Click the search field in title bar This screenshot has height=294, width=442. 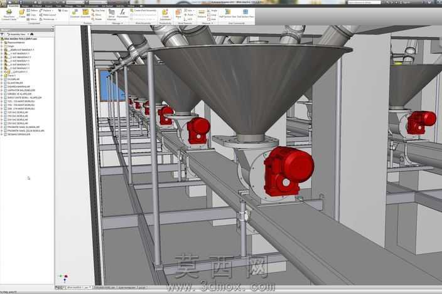pyautogui.click(x=364, y=3)
